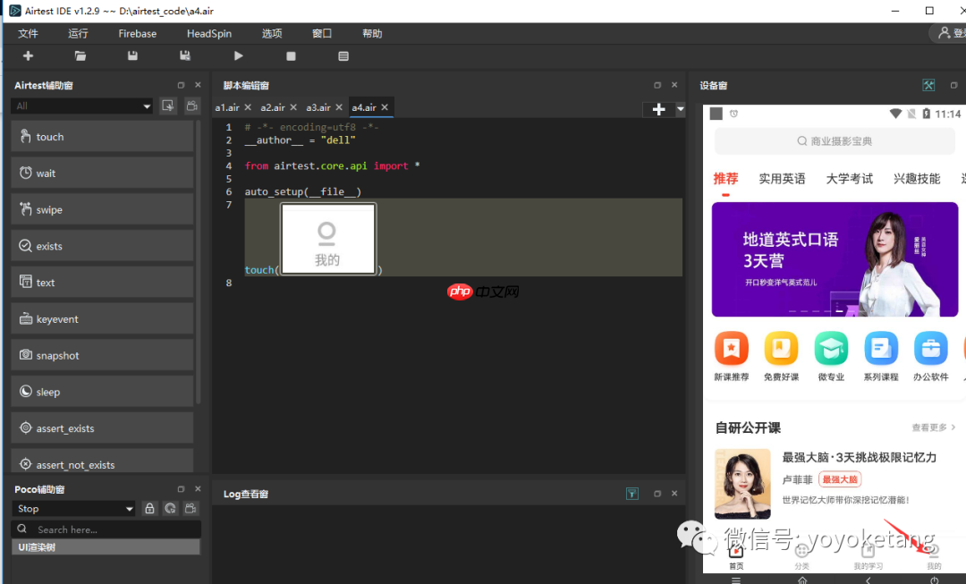Click the 查看更多 link on the device screen
Image resolution: width=966 pixels, height=584 pixels.
pos(928,427)
